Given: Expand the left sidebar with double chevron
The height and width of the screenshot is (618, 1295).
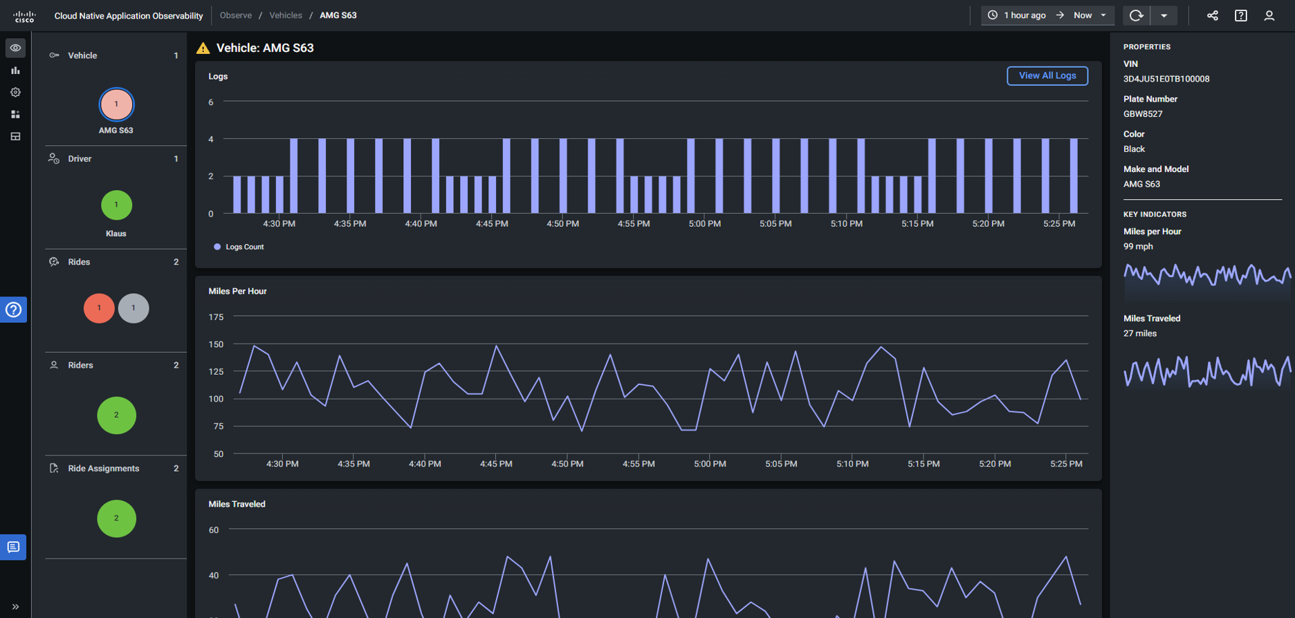Looking at the screenshot, I should point(15,607).
